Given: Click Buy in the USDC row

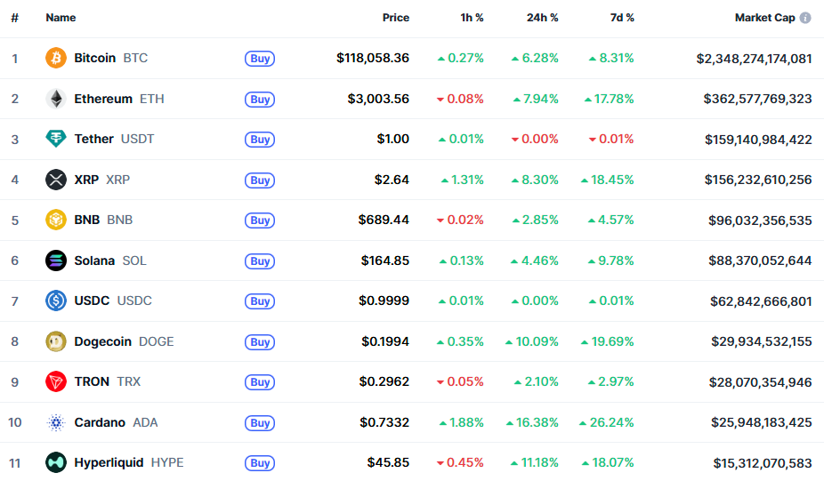Looking at the screenshot, I should 260,301.
